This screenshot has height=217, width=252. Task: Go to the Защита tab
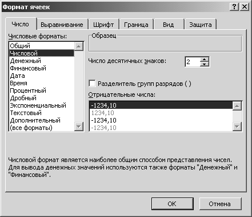coord(201,25)
